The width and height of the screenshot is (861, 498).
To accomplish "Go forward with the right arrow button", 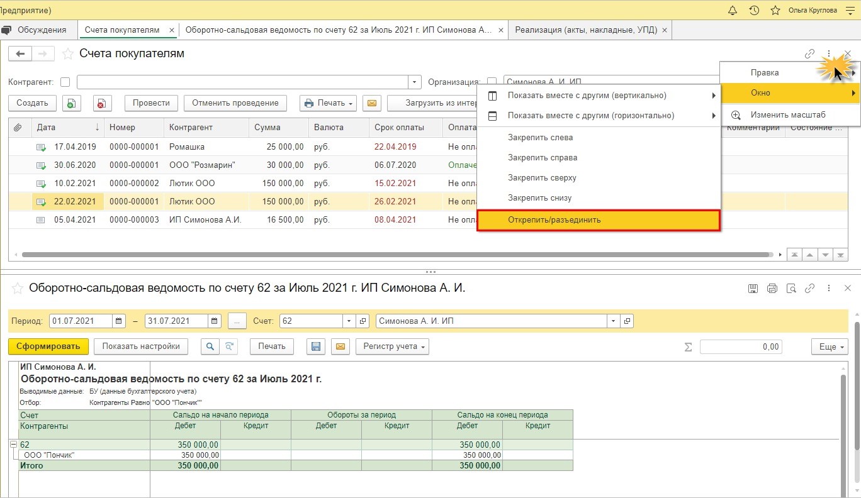I will [x=43, y=54].
